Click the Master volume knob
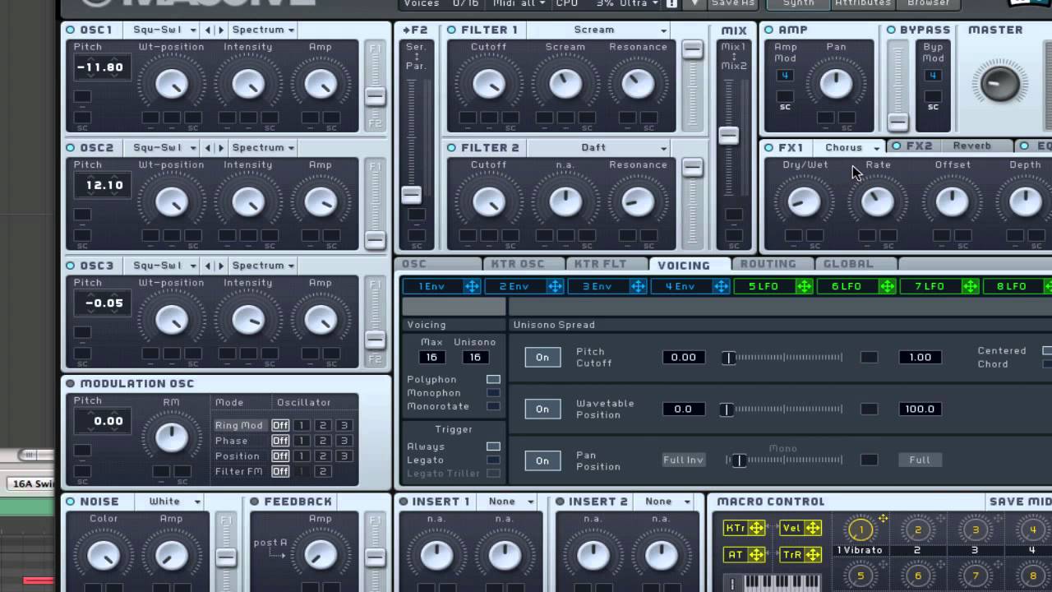The width and height of the screenshot is (1052, 592). [999, 84]
